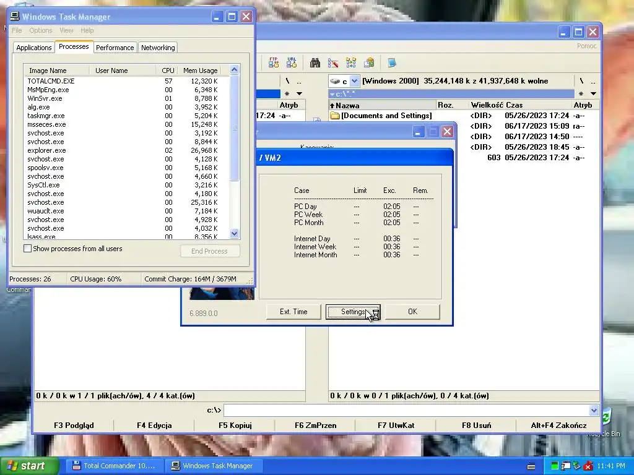The image size is (634, 475).
Task: Click the Safely Remove Hardware tray icon
Action: (576, 466)
